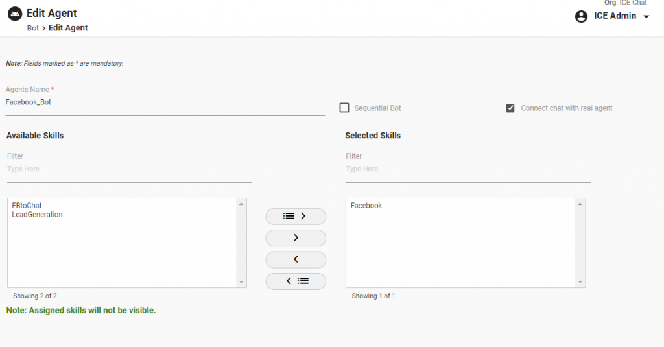Focus the Selected Skills filter field
The width and height of the screenshot is (664, 347).
click(x=468, y=169)
